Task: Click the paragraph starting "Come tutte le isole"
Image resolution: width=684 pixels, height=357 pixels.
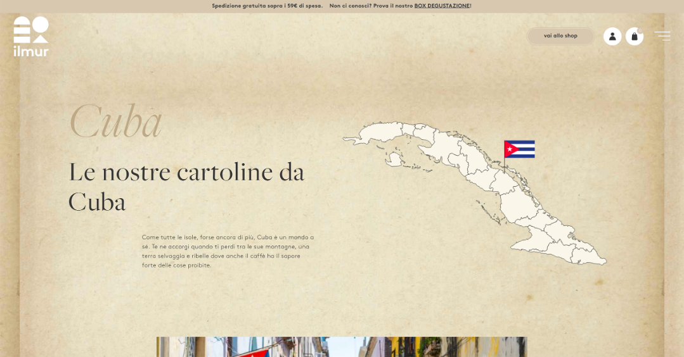Action: (x=228, y=251)
